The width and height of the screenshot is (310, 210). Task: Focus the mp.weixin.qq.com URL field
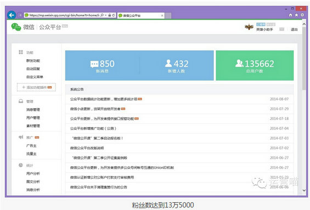[64, 15]
